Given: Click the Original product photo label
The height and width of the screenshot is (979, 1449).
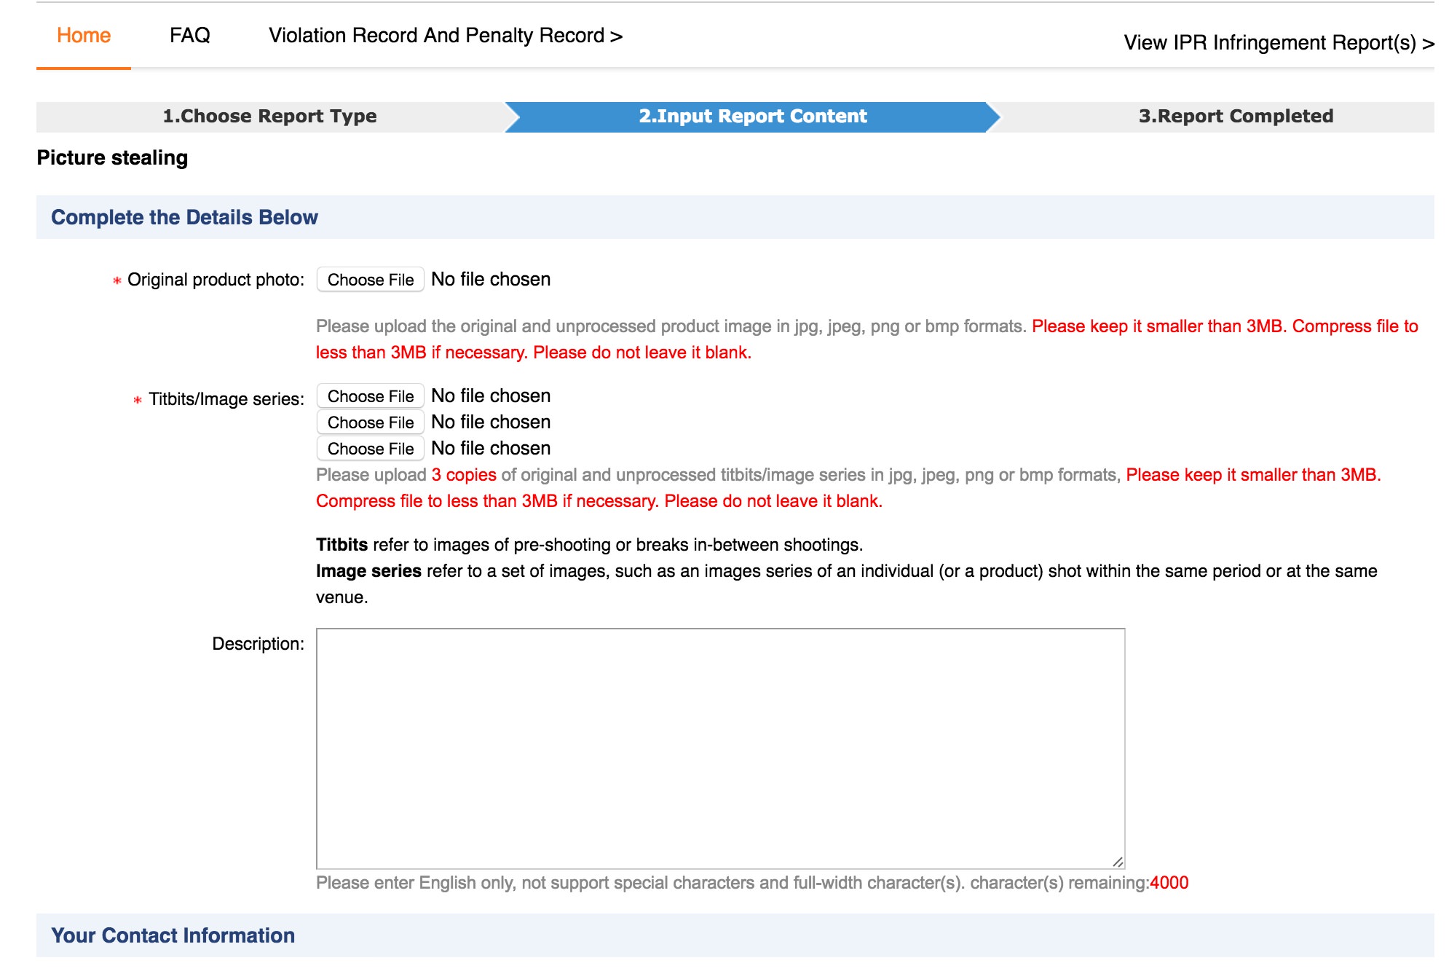Looking at the screenshot, I should (x=216, y=280).
